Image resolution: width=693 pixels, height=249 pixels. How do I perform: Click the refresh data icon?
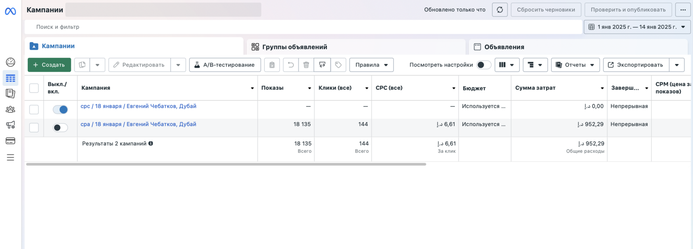click(500, 9)
